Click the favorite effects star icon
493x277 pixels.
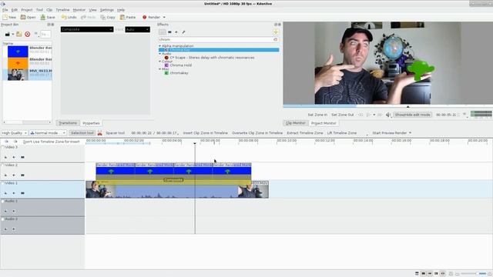point(276,32)
